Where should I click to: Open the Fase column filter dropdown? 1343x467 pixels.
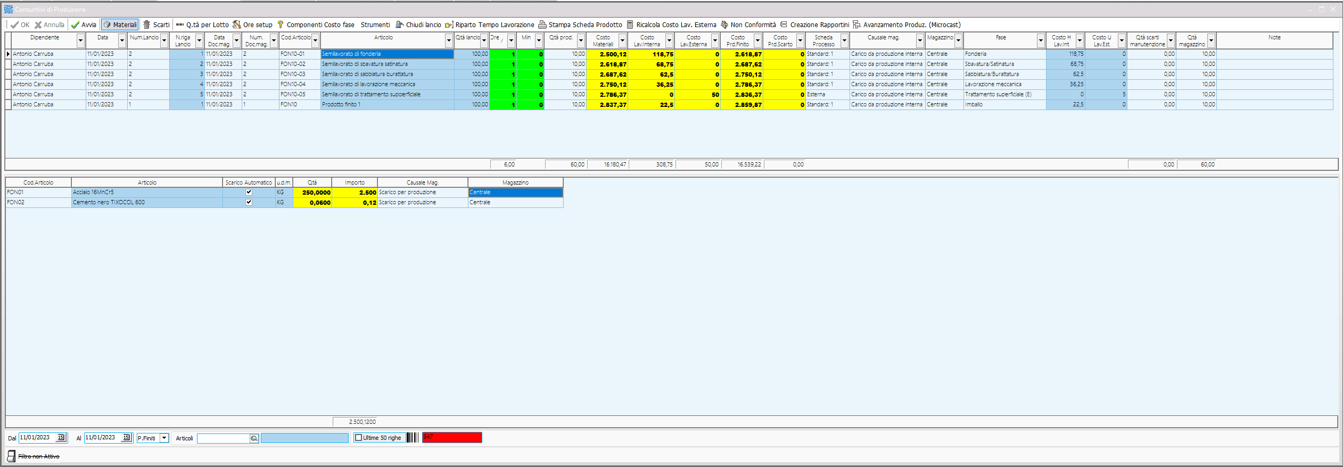pyautogui.click(x=1041, y=40)
